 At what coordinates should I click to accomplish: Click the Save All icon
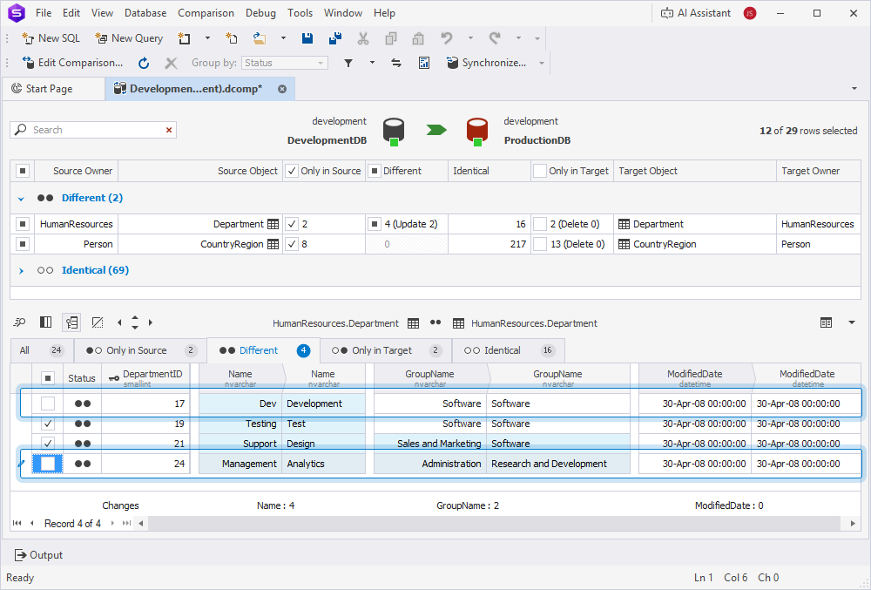click(x=335, y=38)
